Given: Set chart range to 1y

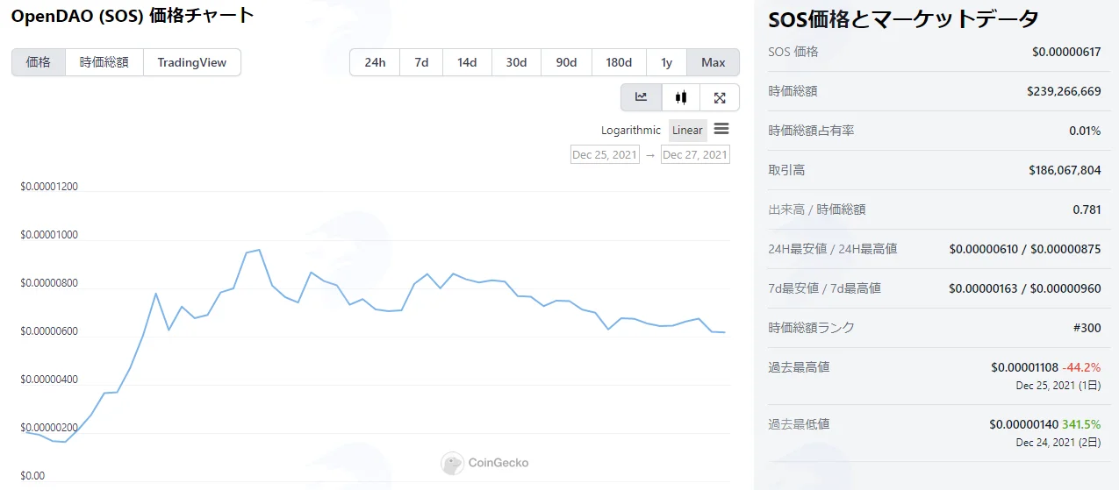Looking at the screenshot, I should point(667,62).
